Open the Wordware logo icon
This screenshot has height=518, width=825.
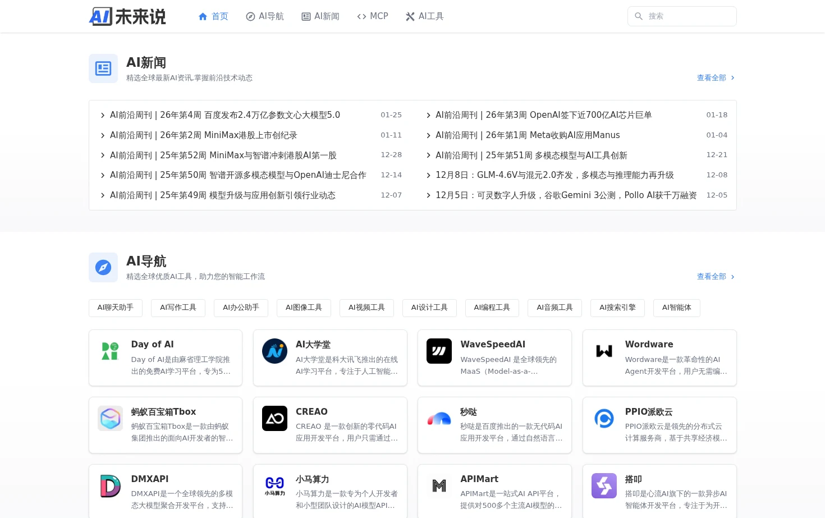[x=604, y=351]
